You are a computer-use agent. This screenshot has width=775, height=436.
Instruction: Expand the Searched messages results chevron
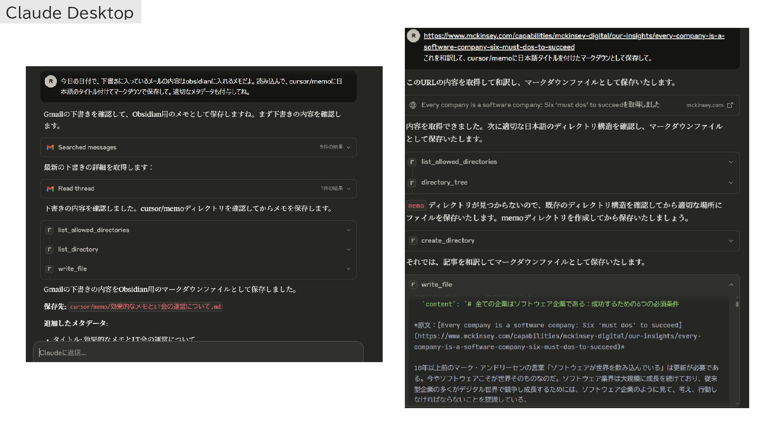coord(349,147)
